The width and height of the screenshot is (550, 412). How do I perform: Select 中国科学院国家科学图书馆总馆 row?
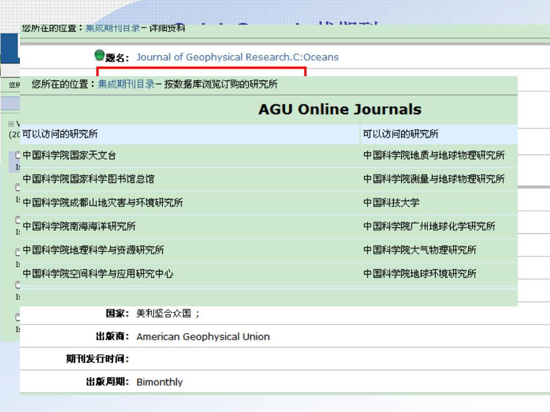pos(89,179)
